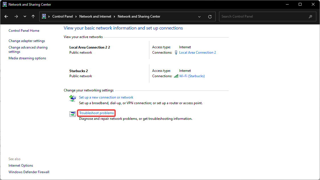Viewport: 320px width, 180px height.
Task: Open Media streaming options
Action: tap(27, 58)
